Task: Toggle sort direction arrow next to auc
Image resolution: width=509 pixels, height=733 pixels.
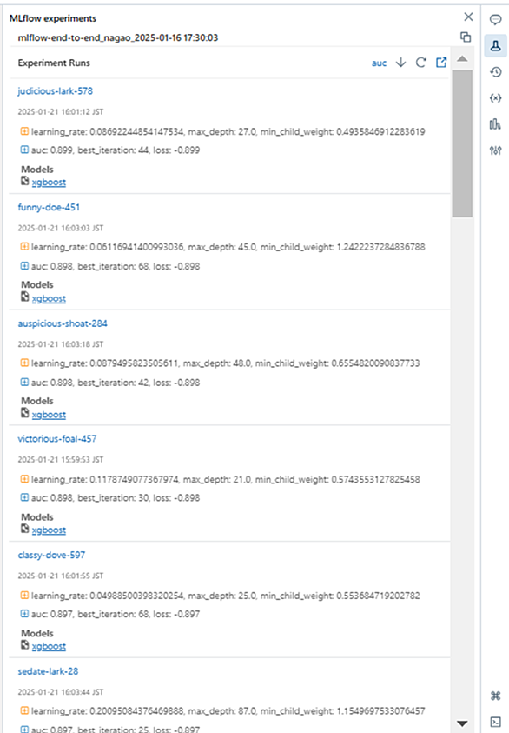Action: point(400,63)
